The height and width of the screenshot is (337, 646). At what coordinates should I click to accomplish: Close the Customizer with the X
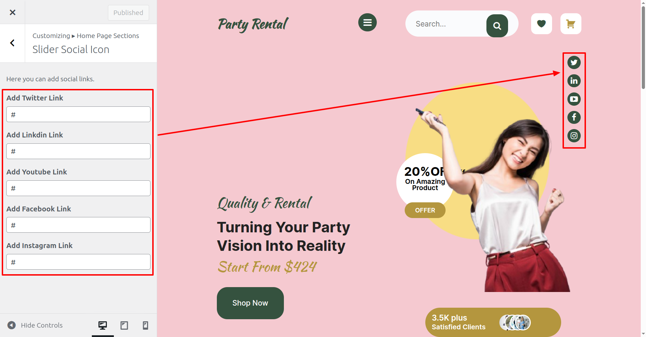tap(13, 12)
